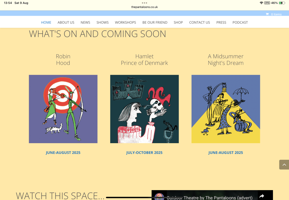Viewport: 289px width, 200px height.
Task: Visit the SHOP page
Action: 178,23
